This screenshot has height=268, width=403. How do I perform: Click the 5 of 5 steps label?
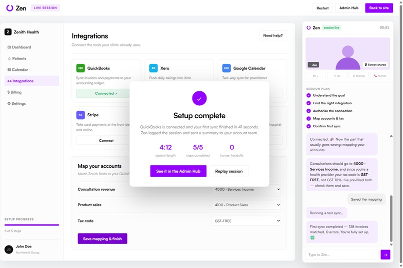click(x=13, y=231)
